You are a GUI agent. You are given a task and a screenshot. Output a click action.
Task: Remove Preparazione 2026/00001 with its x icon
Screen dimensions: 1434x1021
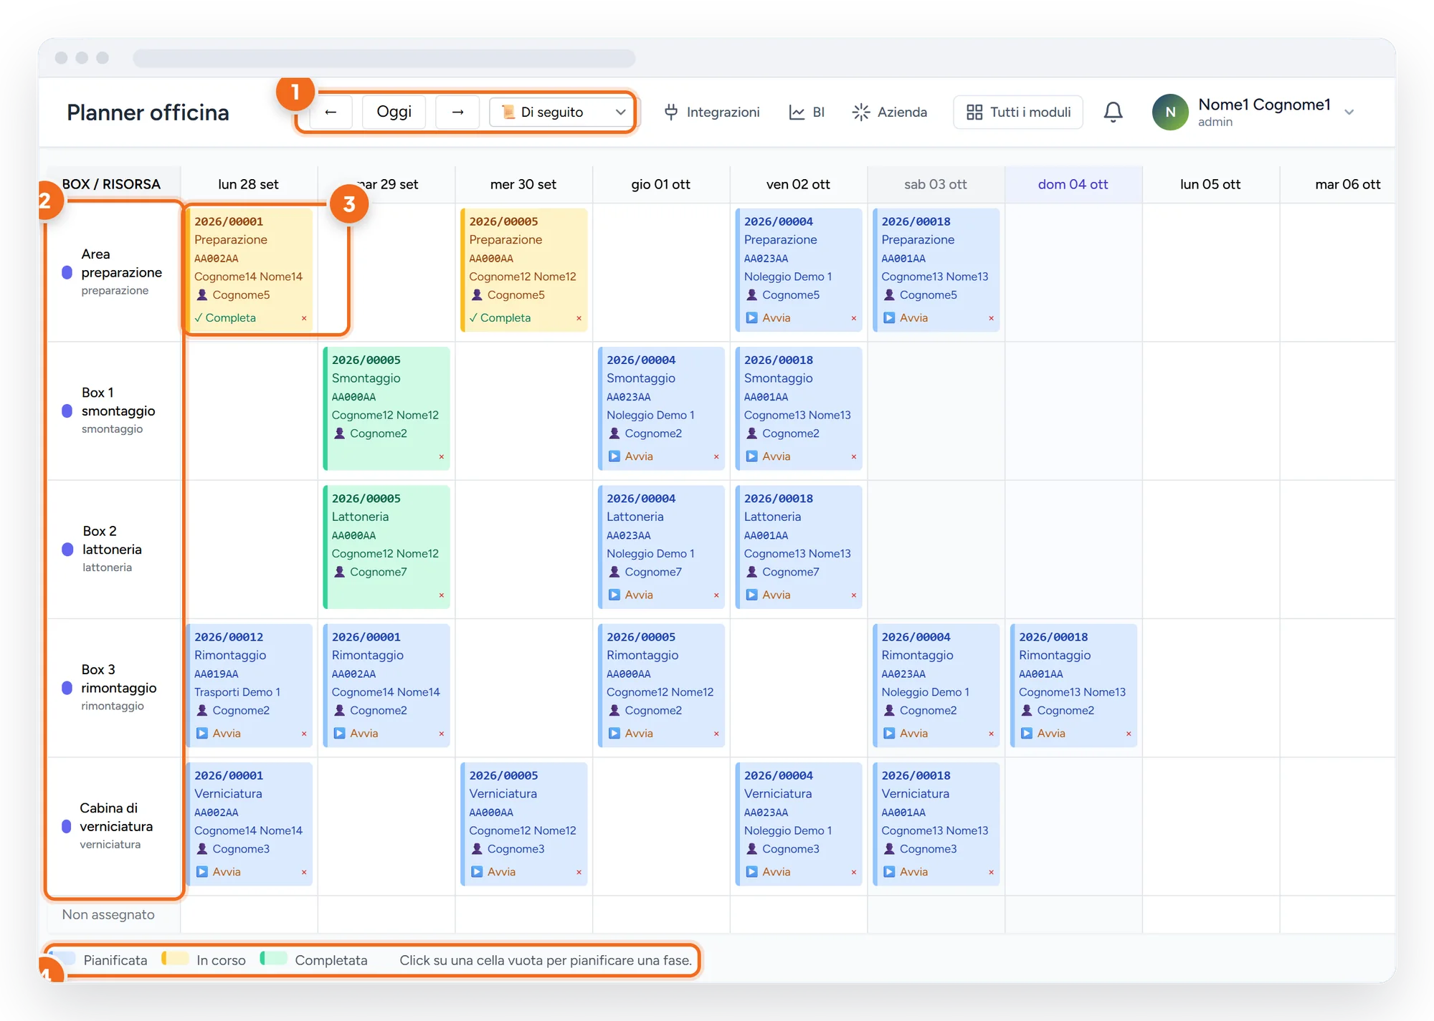tap(304, 318)
